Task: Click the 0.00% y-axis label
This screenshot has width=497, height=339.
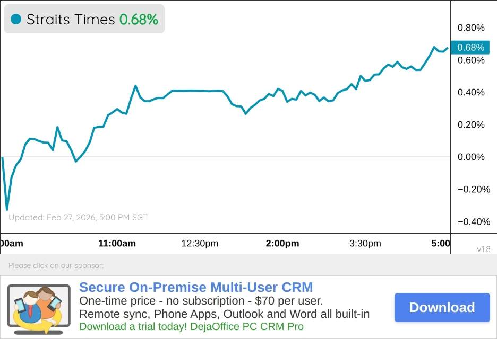Action: [471, 157]
